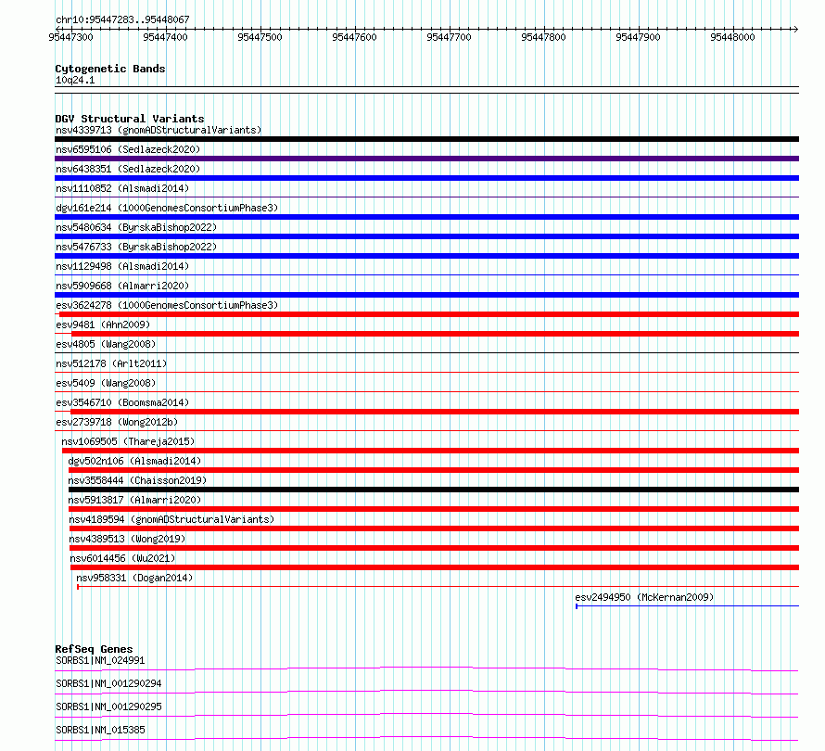The height and width of the screenshot is (751, 825).
Task: Click the DGV Structural Variants track title
Action: click(130, 119)
